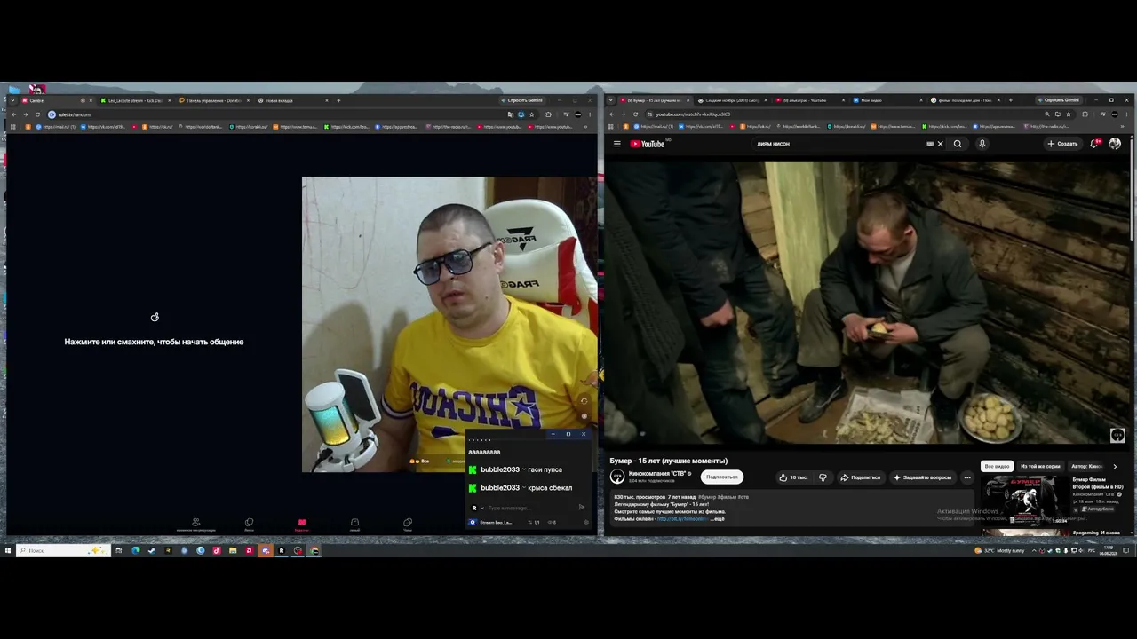Open Кинокомпания СТВ channel avatar
Viewport: 1137px width, 639px height.
pyautogui.click(x=617, y=477)
